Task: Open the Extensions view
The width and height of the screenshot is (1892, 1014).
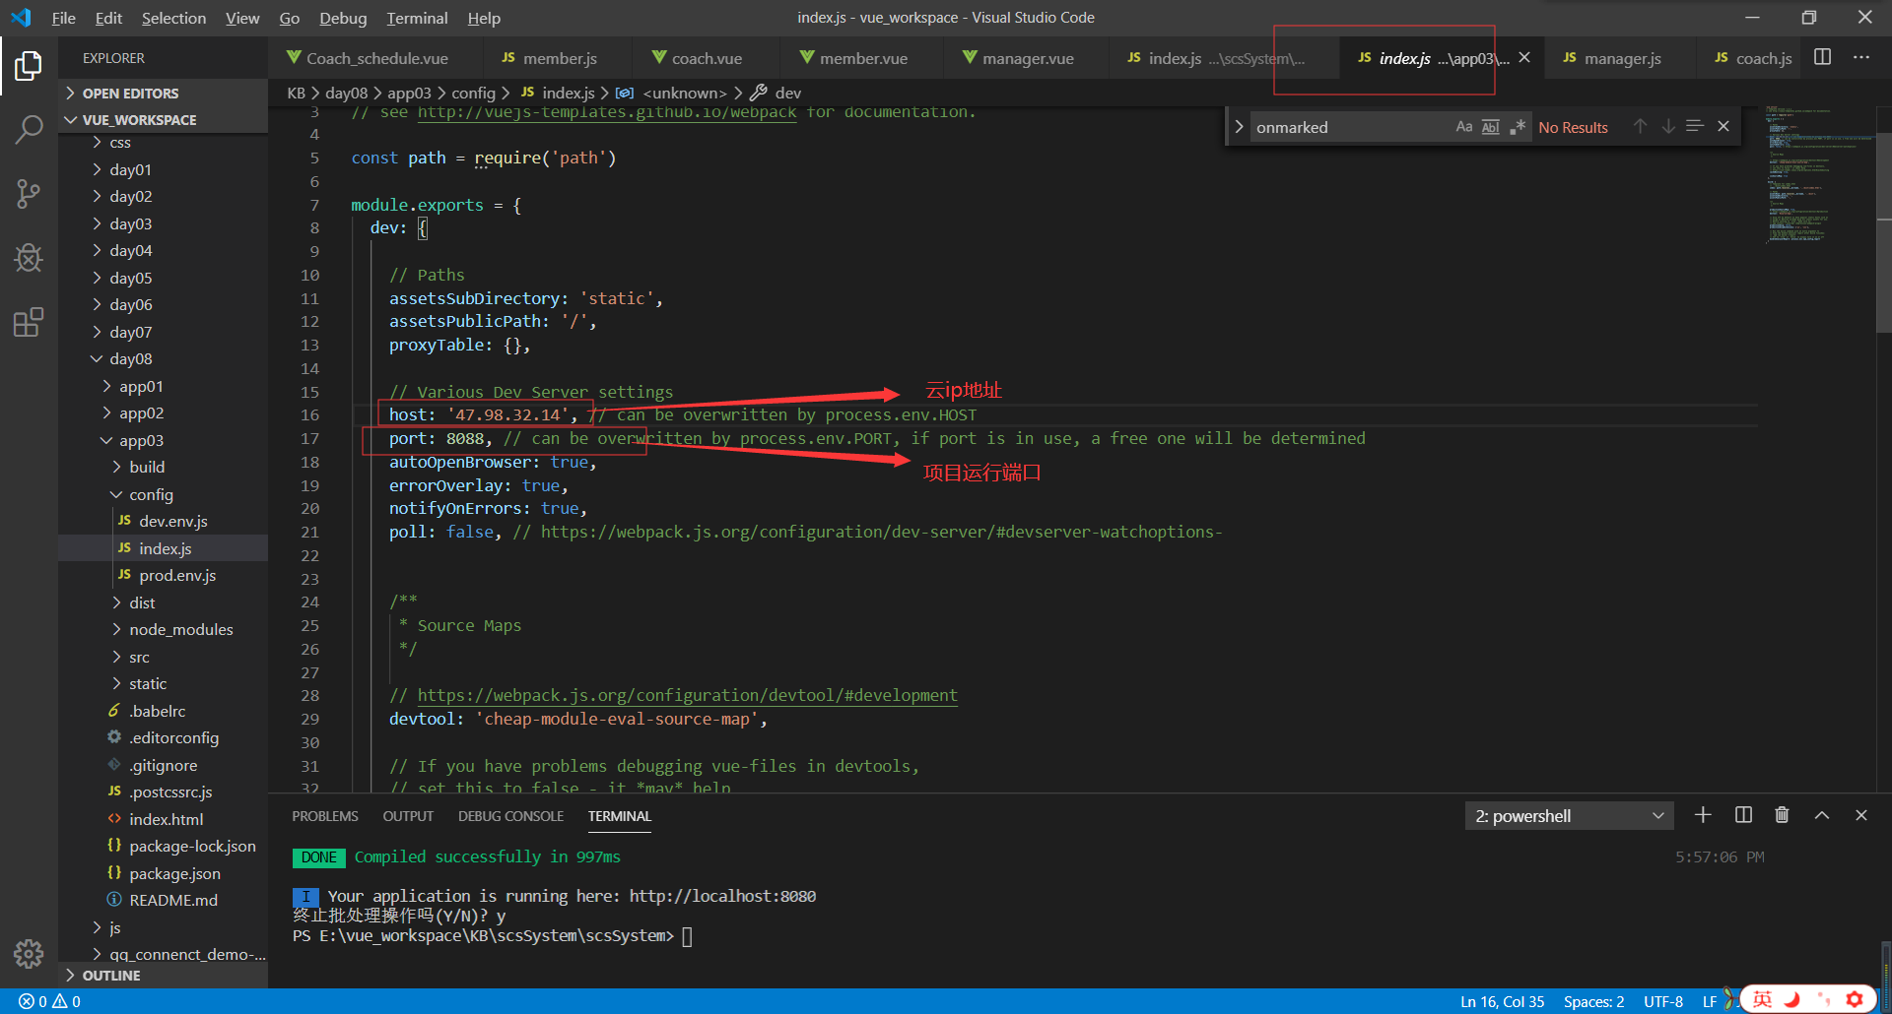Action: [29, 322]
